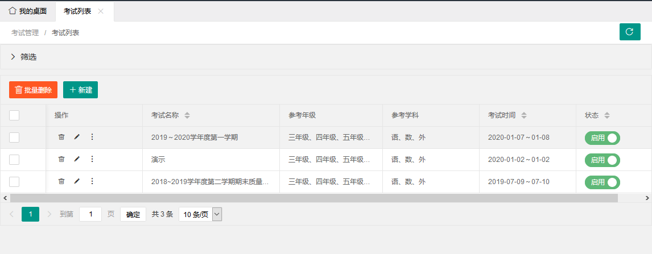This screenshot has height=254, width=652.
Task: Close the 考试列表 tab
Action: coord(101,11)
